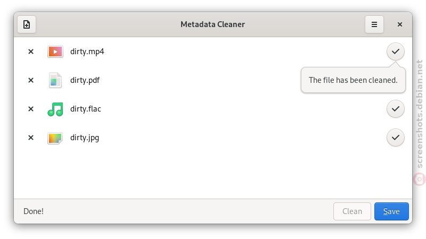This screenshot has height=239, width=426.
Task: Click the add files icon in header
Action: pyautogui.click(x=27, y=24)
